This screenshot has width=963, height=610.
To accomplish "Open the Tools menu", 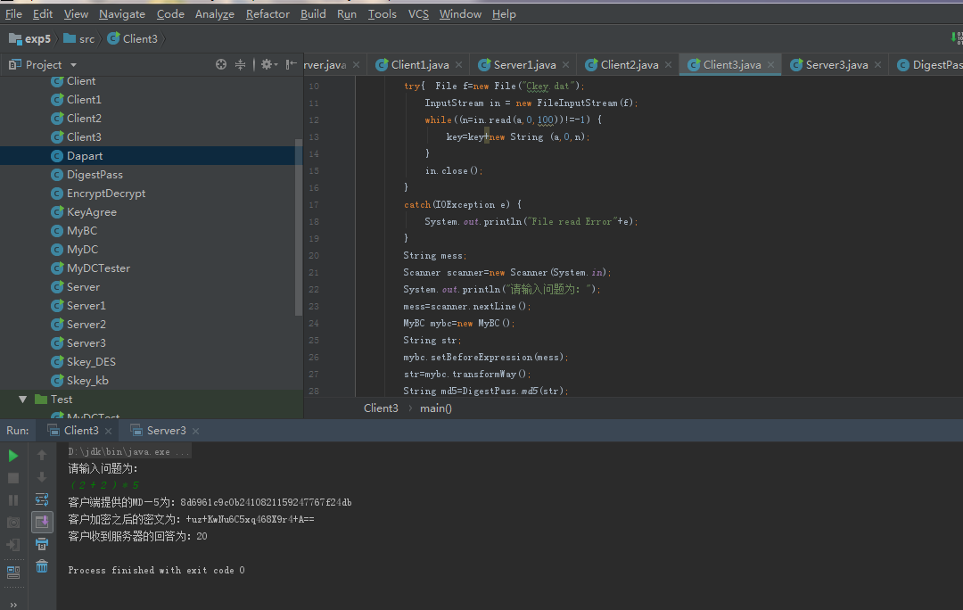I will coord(382,13).
